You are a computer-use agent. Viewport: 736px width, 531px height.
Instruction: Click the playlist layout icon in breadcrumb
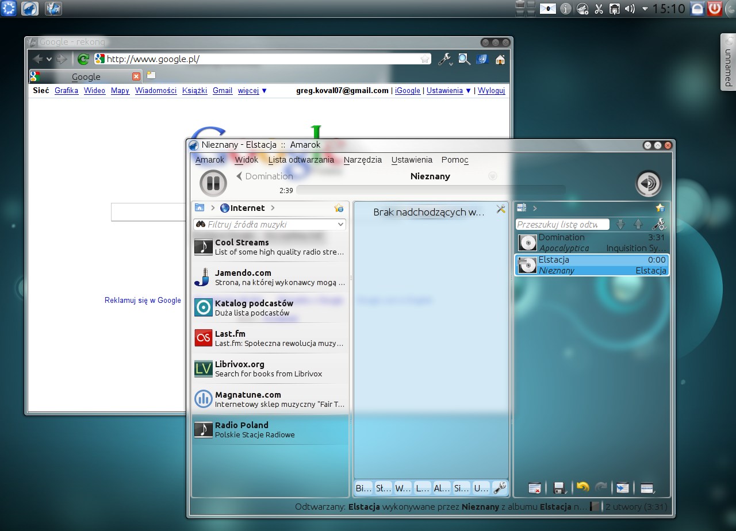pyautogui.click(x=522, y=208)
